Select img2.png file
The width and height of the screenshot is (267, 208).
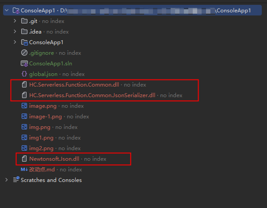pos(42,148)
